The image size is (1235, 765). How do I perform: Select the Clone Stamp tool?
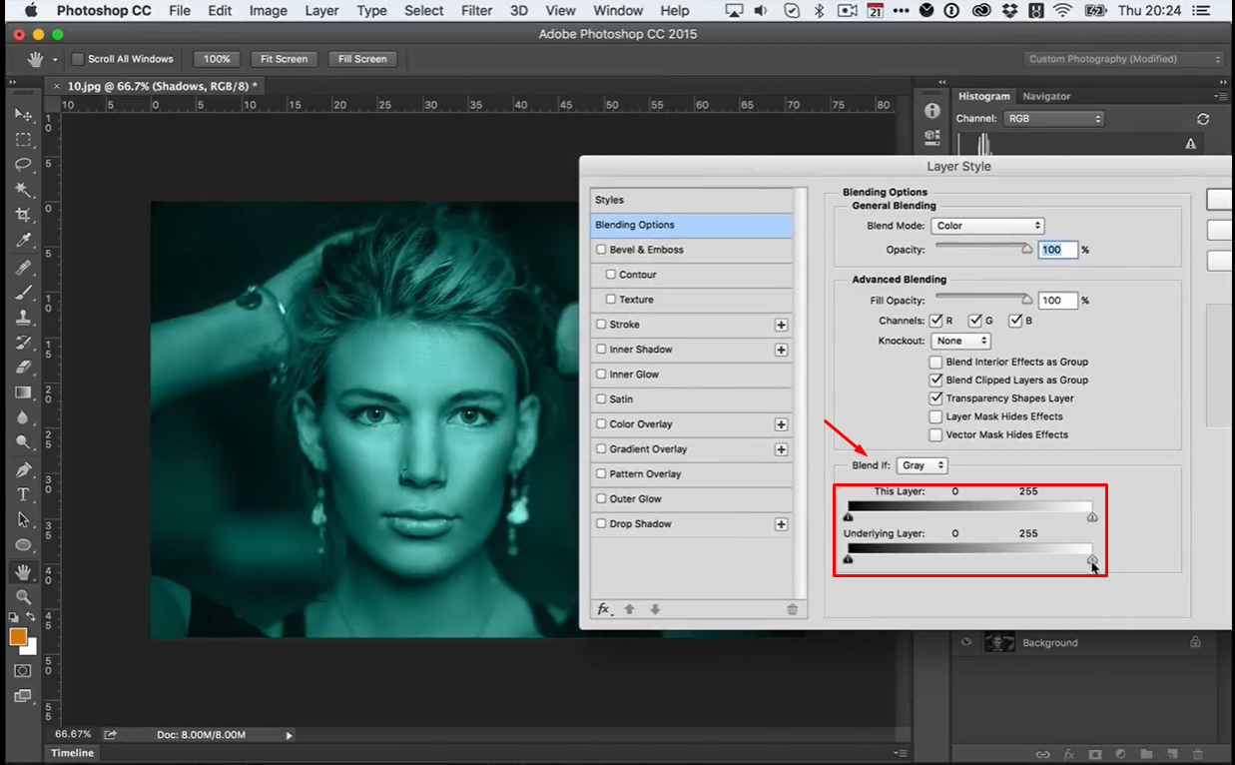tap(23, 318)
